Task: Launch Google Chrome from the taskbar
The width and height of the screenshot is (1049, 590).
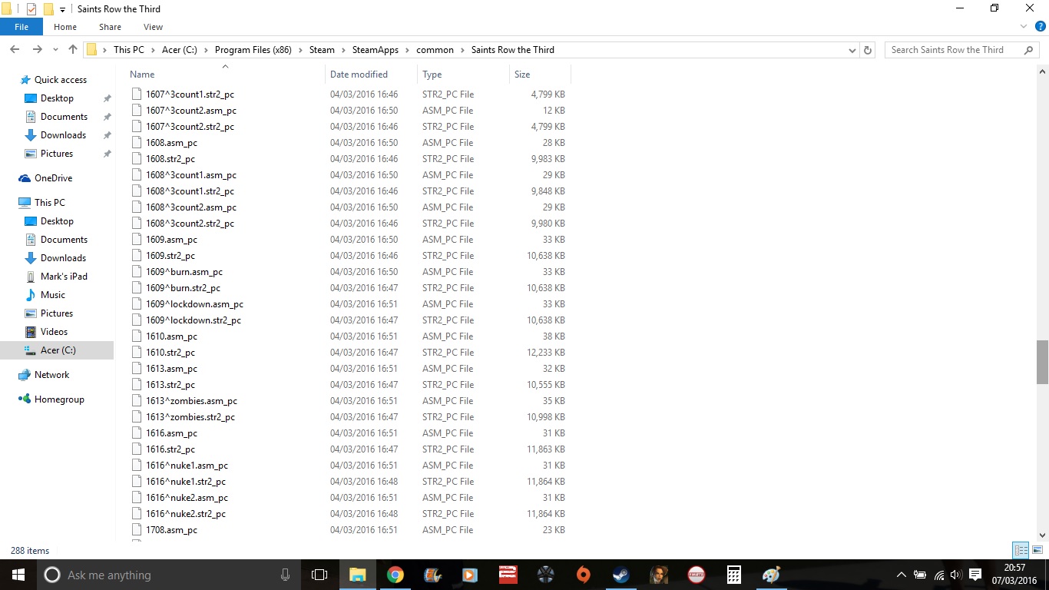Action: tap(395, 575)
